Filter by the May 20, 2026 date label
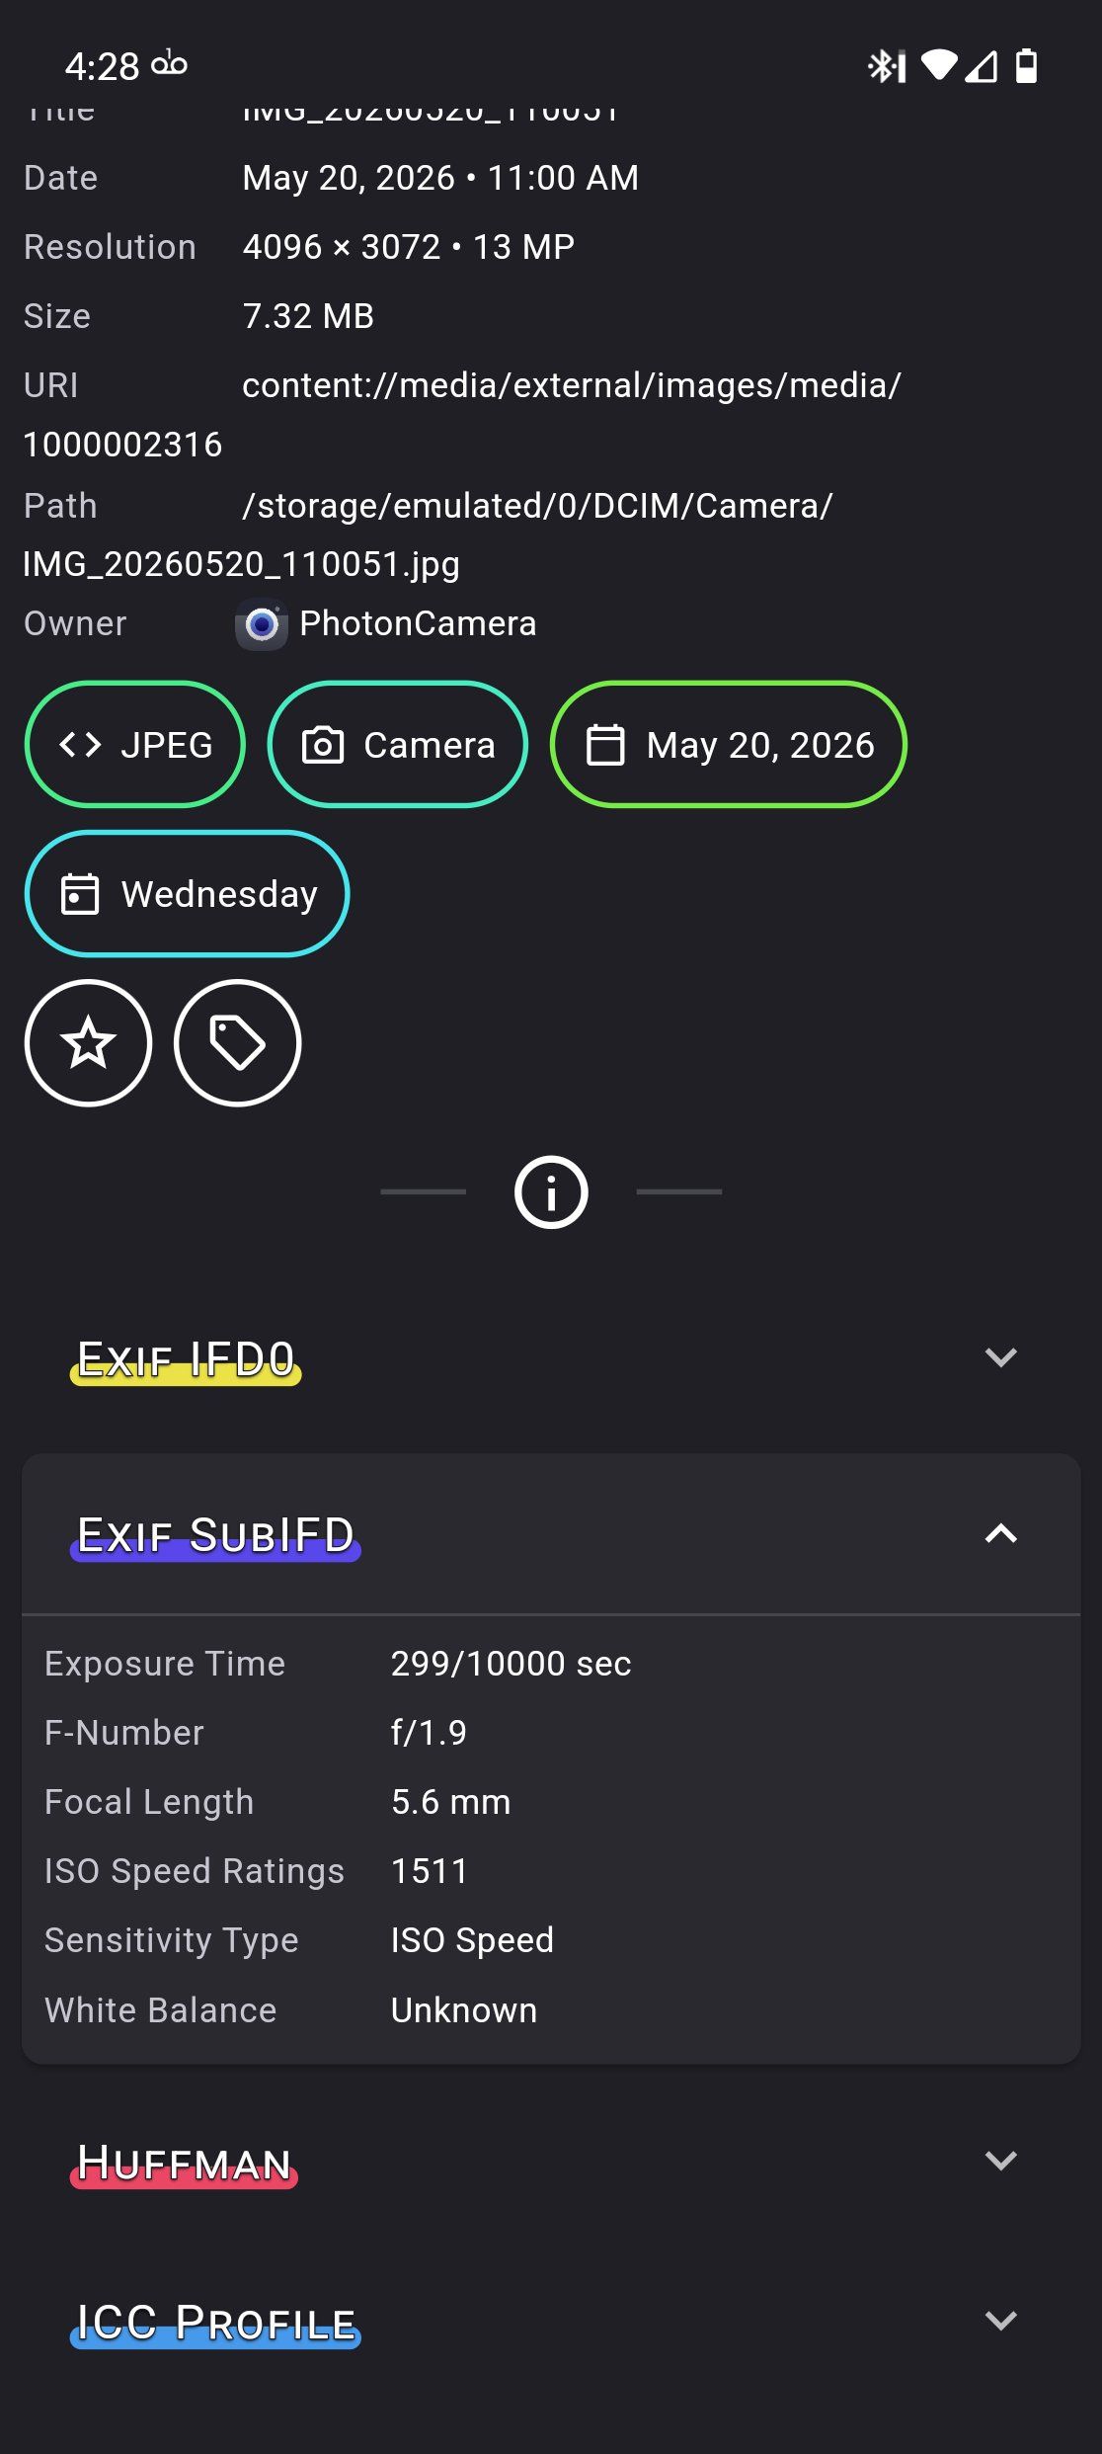1102x2454 pixels. [x=760, y=745]
